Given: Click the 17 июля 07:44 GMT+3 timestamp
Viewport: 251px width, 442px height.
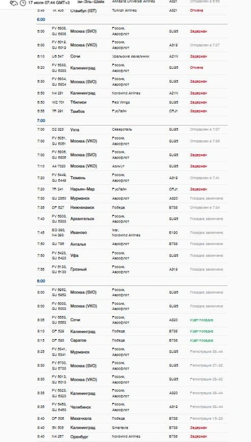Looking at the screenshot, I should coord(49,3).
